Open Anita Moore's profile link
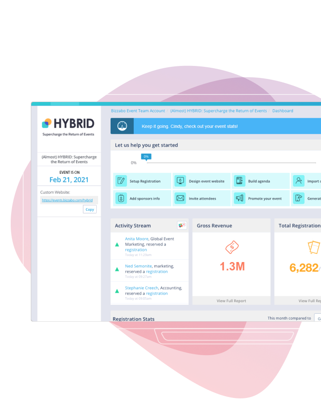Screen dimensions: 321x418 [136, 239]
